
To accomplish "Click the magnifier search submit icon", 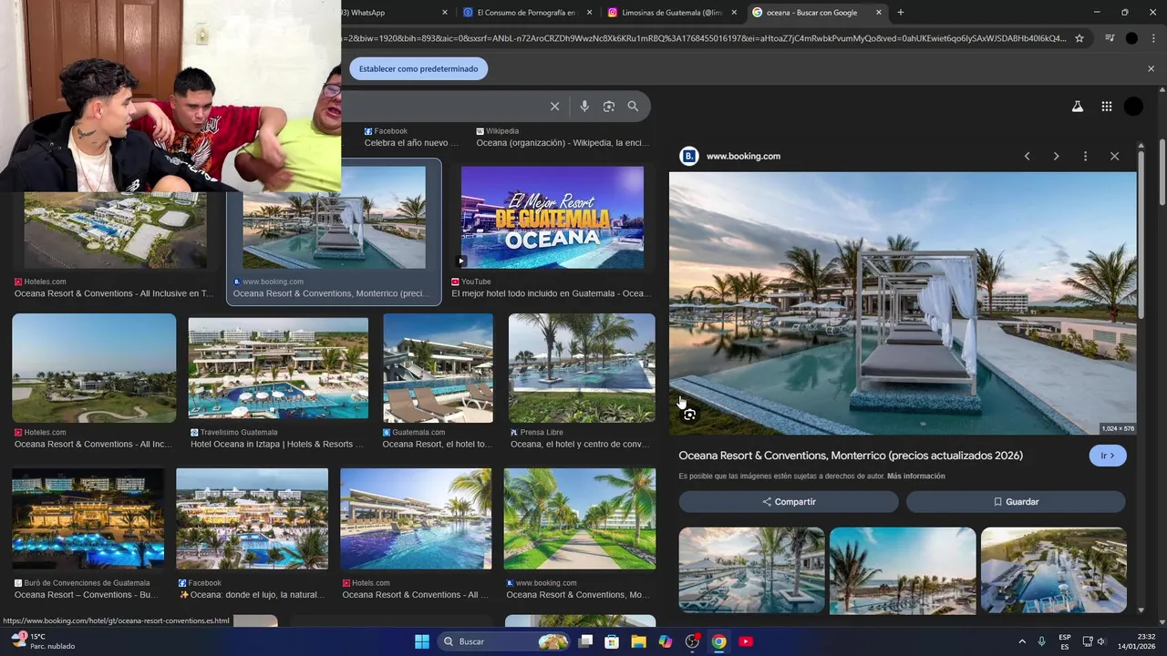I will click(x=633, y=107).
